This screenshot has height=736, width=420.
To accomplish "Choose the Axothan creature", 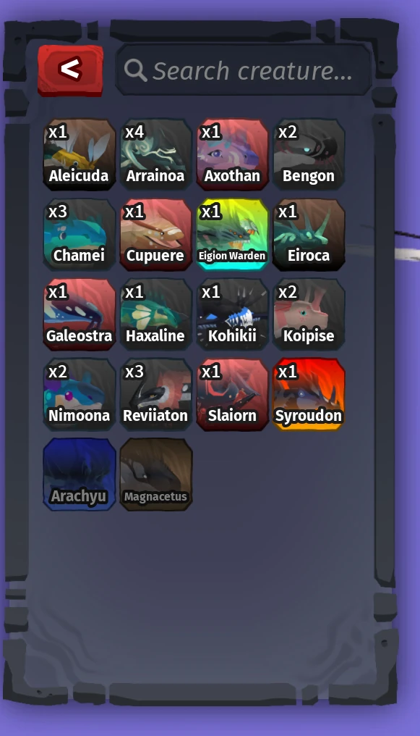I will [x=232, y=154].
